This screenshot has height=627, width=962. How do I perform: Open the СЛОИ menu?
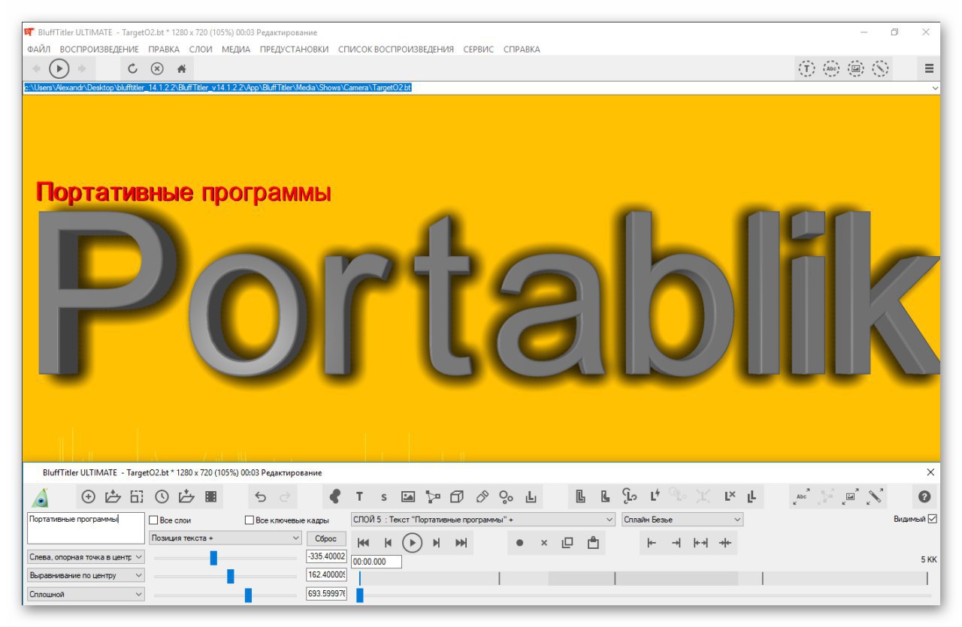pyautogui.click(x=201, y=50)
